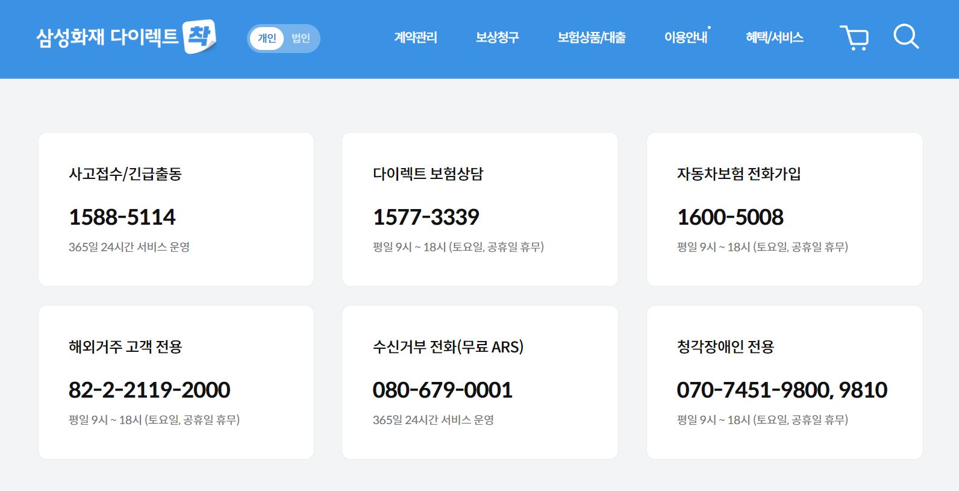Click phone number 1577-3339
Screen dimensions: 959x491
pyautogui.click(x=426, y=217)
